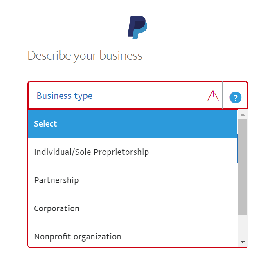The width and height of the screenshot is (272, 255).
Task: Pick Corporation as business type
Action: pos(56,208)
